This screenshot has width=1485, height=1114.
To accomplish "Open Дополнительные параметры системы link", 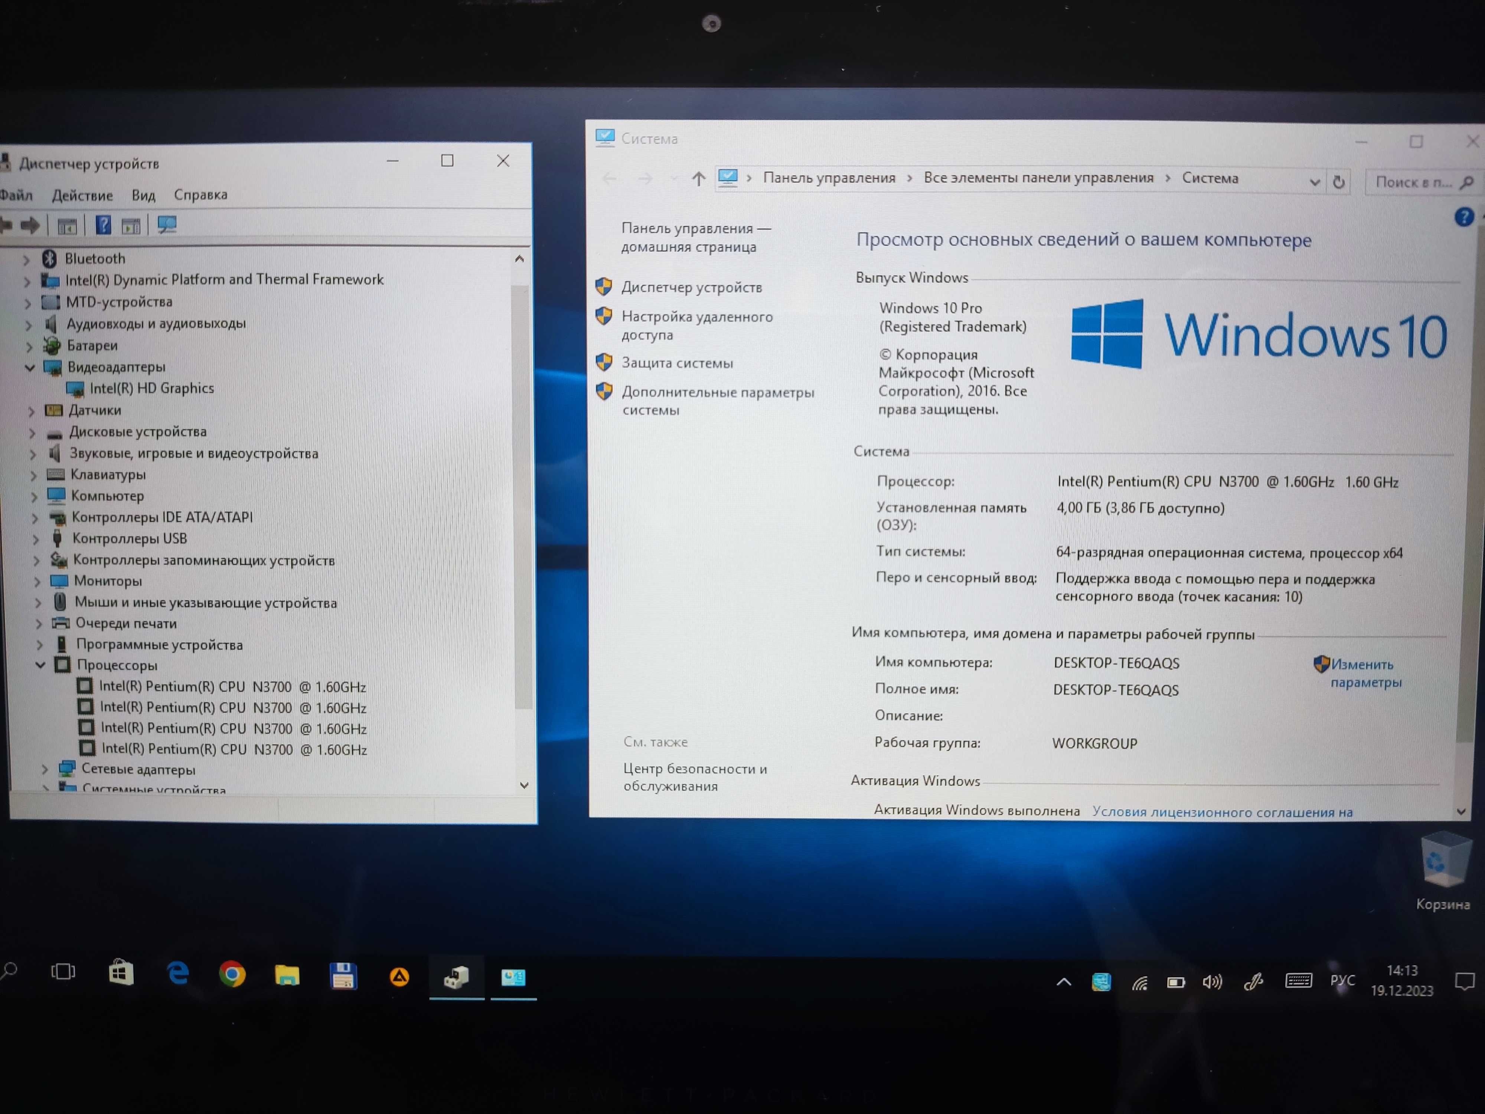I will click(718, 401).
